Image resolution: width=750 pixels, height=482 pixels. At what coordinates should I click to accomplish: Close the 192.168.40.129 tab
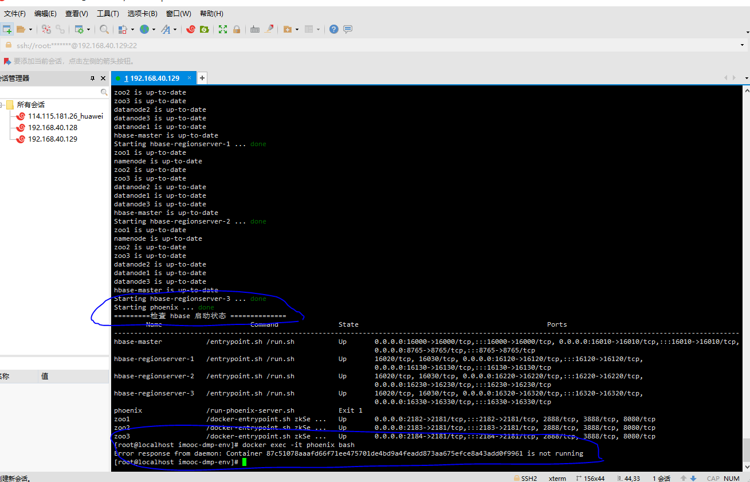point(190,78)
